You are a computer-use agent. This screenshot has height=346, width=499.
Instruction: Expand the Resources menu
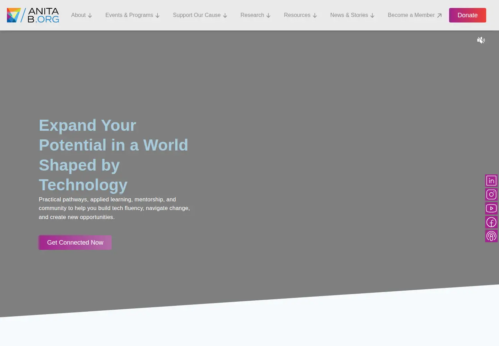tap(300, 15)
